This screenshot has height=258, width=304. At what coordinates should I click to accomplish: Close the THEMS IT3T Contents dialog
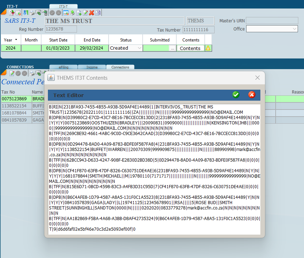258,78
